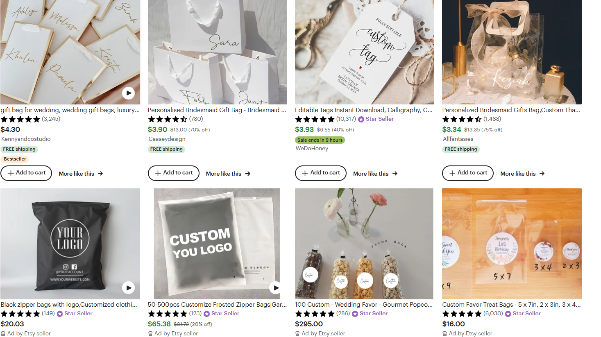Click Star Seller badge on Custom Favor Treat Bags
Viewport: 601px width, 337px height.
tap(523, 314)
